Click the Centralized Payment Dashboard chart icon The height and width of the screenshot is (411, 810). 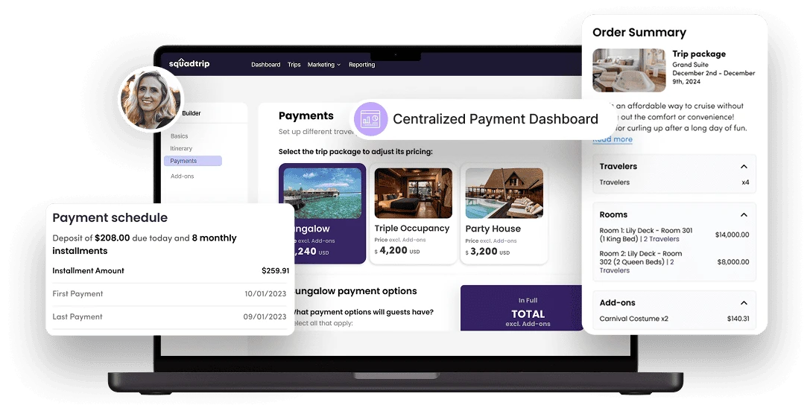click(370, 119)
